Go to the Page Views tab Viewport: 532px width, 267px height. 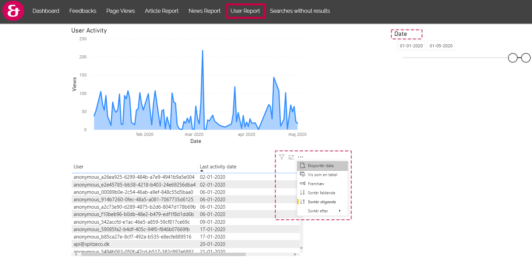coord(120,11)
